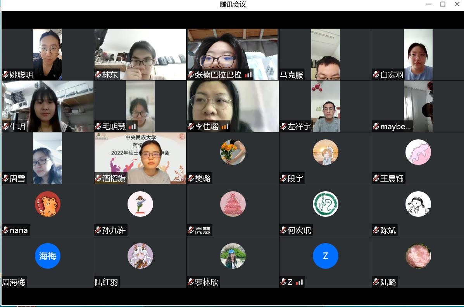Click the muted mic icon by 何宏珉
Image resolution: width=464 pixels, height=307 pixels.
click(x=284, y=230)
